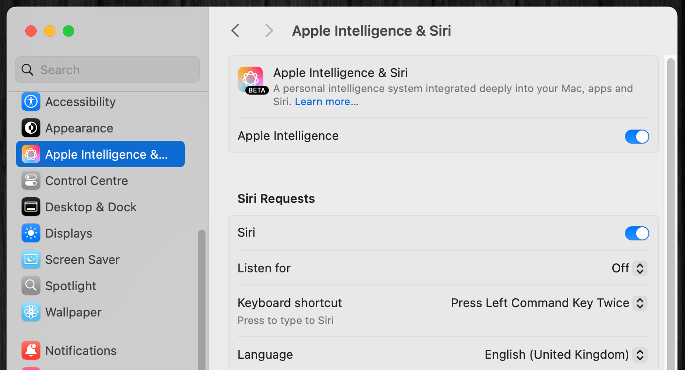
Task: Go back using the left chevron
Action: [x=236, y=31]
